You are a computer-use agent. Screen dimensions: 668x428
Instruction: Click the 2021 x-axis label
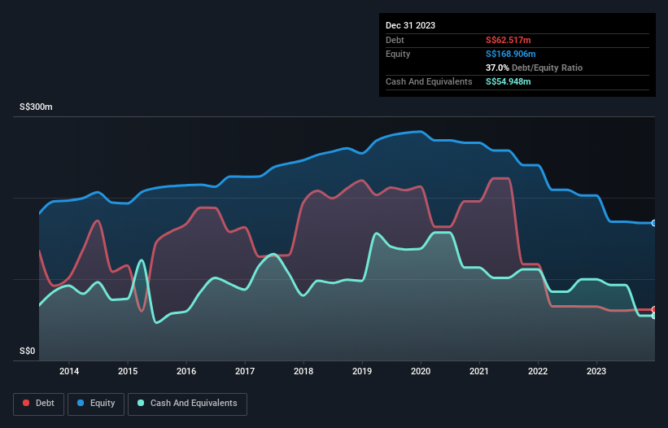(479, 371)
